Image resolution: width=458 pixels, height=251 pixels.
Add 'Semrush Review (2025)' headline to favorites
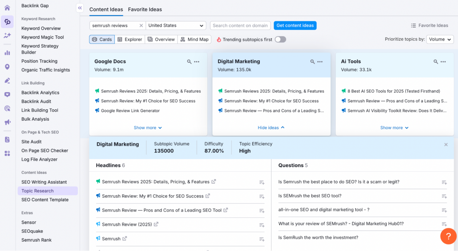[x=262, y=225]
